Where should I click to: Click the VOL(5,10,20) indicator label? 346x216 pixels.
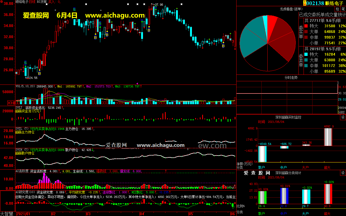[x=25, y=86]
